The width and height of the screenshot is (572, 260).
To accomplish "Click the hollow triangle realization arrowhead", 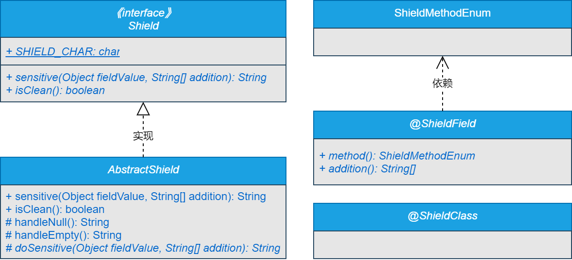I will pyautogui.click(x=143, y=109).
